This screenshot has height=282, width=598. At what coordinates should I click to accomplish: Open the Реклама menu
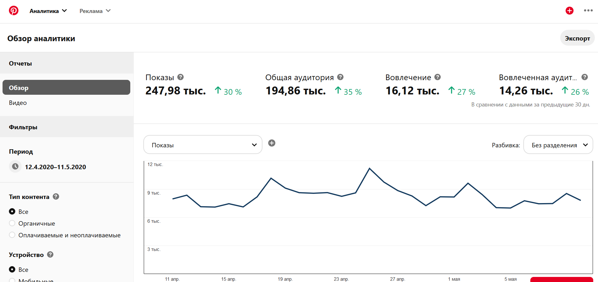[95, 11]
